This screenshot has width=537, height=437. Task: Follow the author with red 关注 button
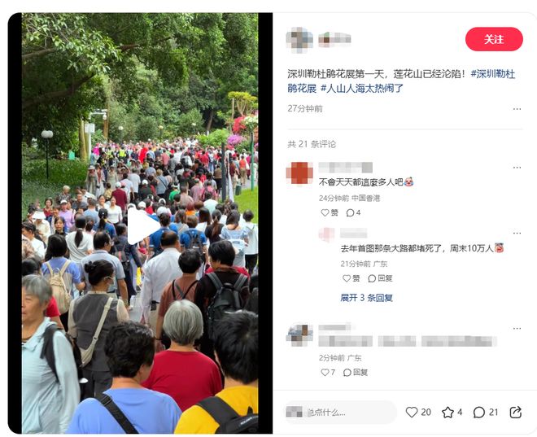[x=494, y=39]
